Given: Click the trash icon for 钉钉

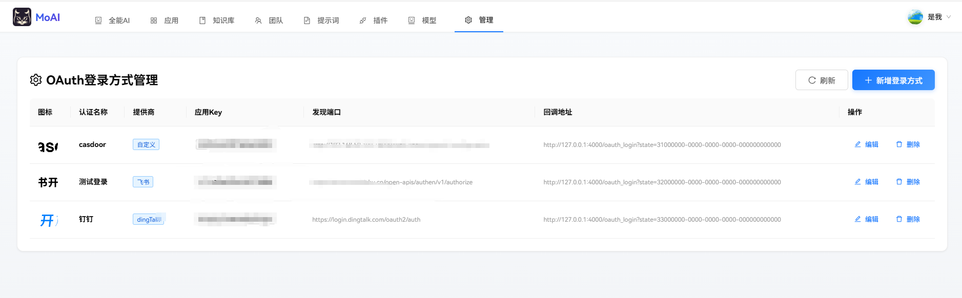Looking at the screenshot, I should tap(899, 219).
